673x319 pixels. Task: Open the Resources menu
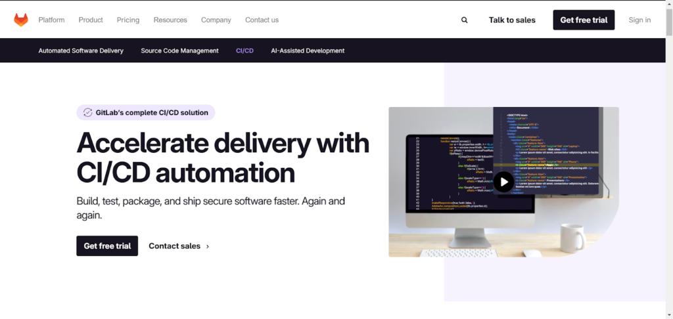click(x=170, y=20)
